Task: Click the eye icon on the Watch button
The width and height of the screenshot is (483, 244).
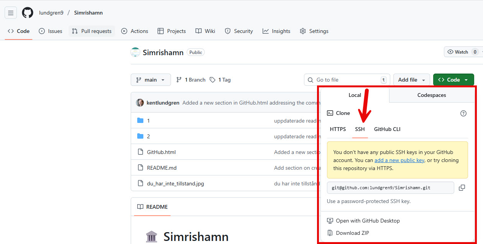Action: point(451,52)
